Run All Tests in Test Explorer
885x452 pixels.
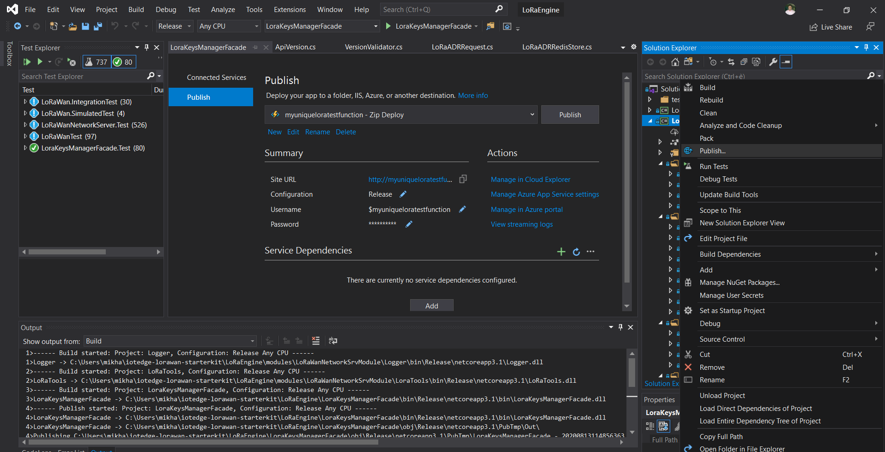[x=27, y=62]
